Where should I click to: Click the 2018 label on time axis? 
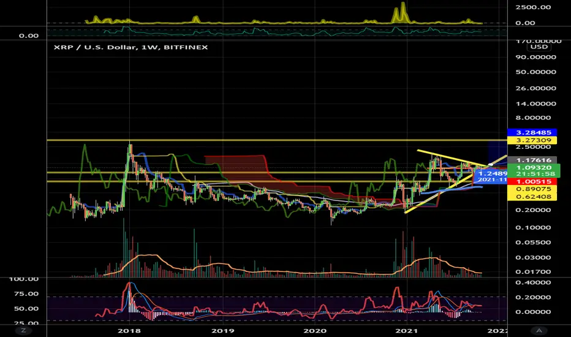click(129, 331)
